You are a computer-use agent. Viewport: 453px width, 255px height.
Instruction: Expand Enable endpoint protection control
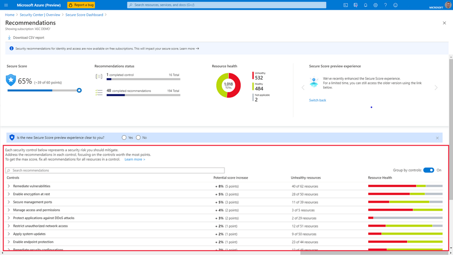point(9,242)
